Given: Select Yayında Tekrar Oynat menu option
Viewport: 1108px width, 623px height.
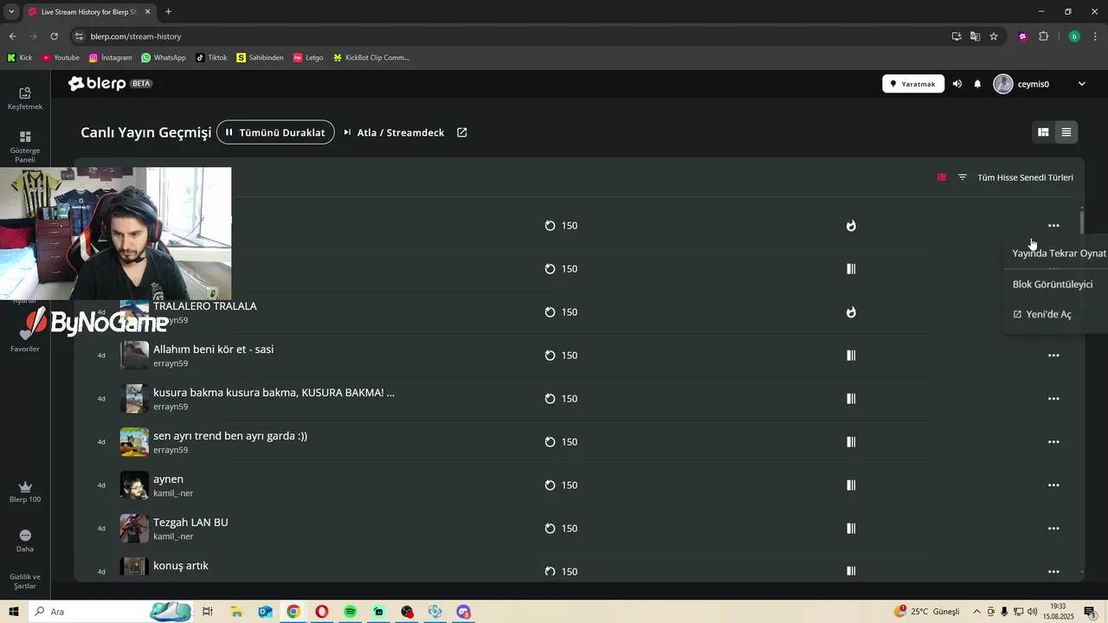Looking at the screenshot, I should 1059,254.
